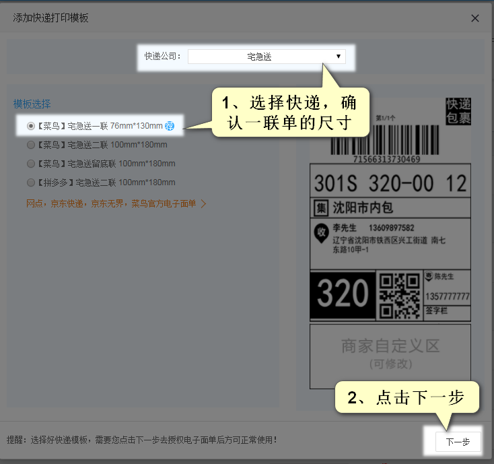Screen dimensions: 494x464
Task: Click the blue 荐 recommended badge icon
Action: pyautogui.click(x=170, y=126)
